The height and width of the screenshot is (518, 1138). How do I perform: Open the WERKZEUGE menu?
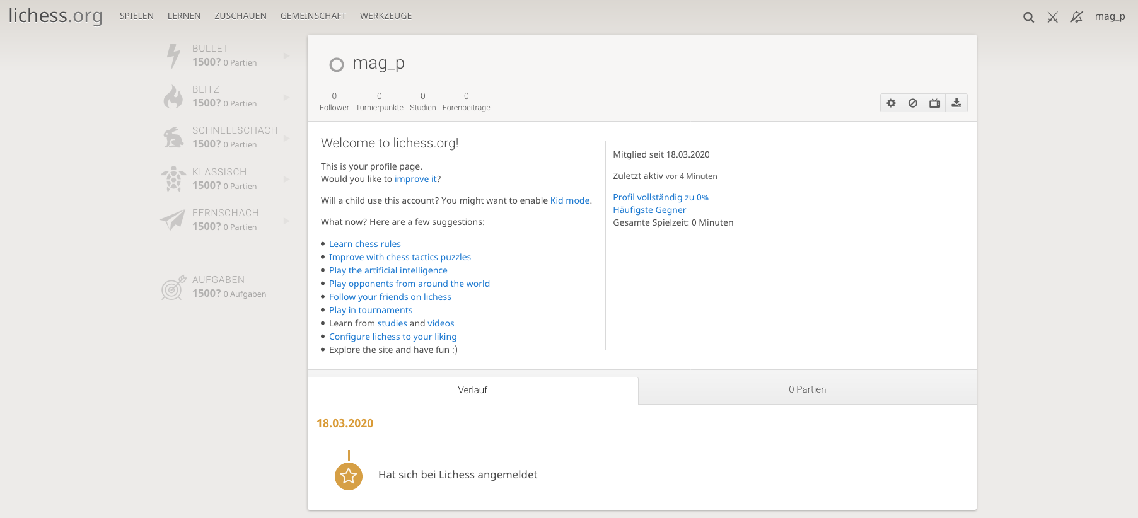tap(386, 16)
